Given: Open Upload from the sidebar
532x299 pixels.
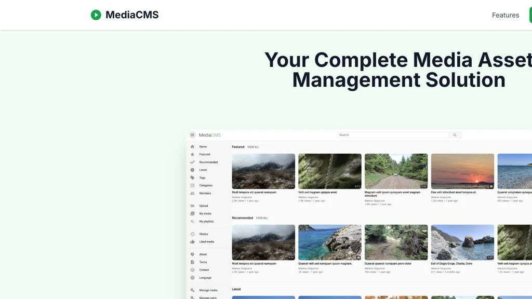Looking at the screenshot, I should click(x=204, y=206).
